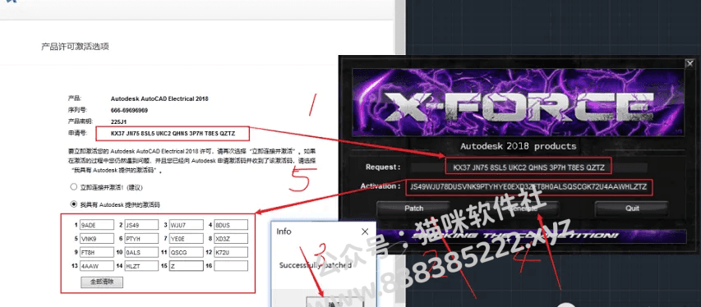Click the Quit button

(x=632, y=208)
